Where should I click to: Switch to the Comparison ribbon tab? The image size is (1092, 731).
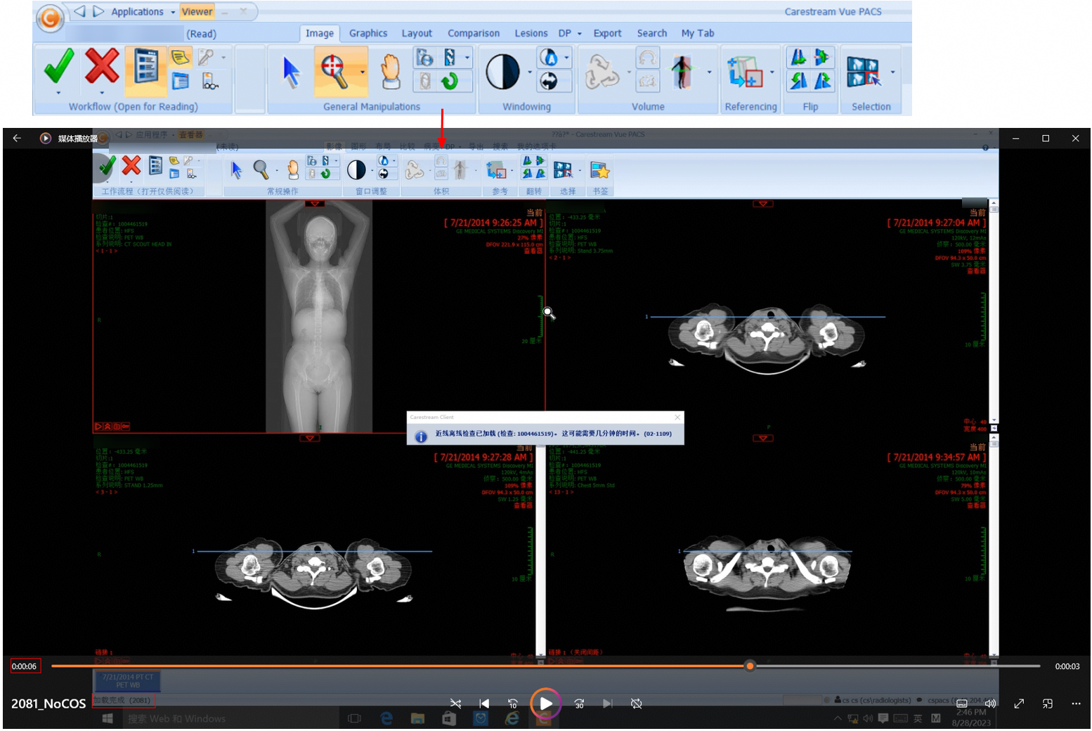click(x=474, y=33)
